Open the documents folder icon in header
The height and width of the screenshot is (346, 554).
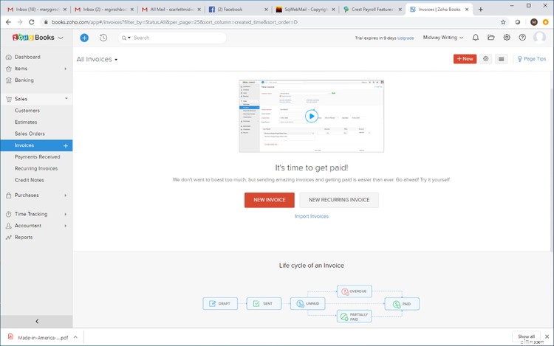pyautogui.click(x=491, y=38)
